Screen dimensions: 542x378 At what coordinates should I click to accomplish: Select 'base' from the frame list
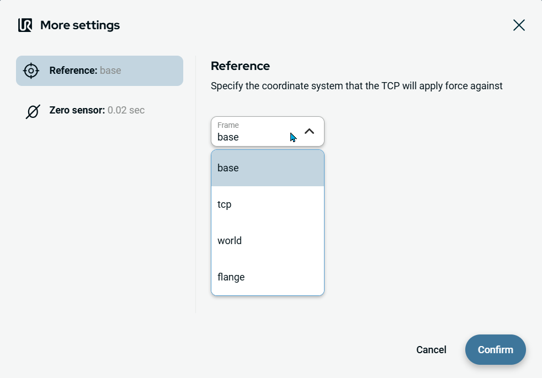[x=267, y=168]
